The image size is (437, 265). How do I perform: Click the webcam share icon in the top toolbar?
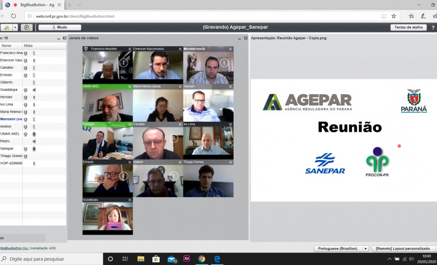(x=6, y=27)
